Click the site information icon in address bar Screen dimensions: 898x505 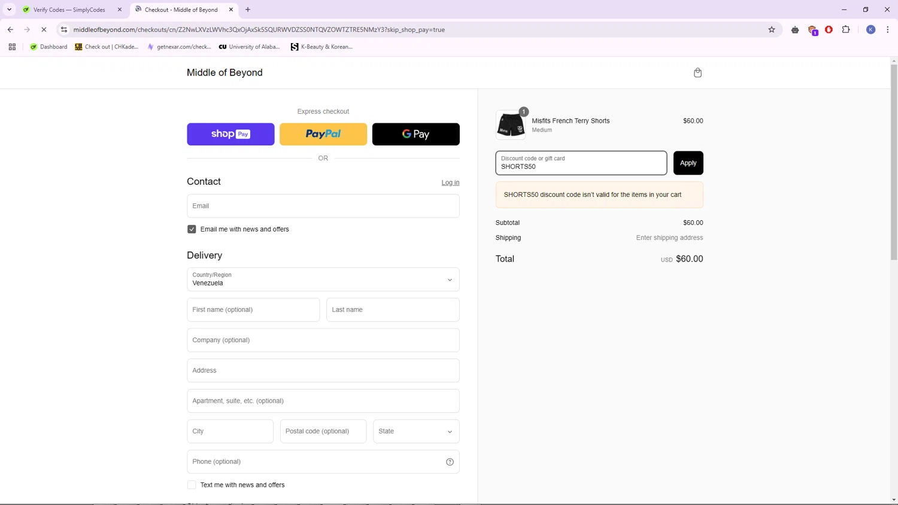pos(64,29)
